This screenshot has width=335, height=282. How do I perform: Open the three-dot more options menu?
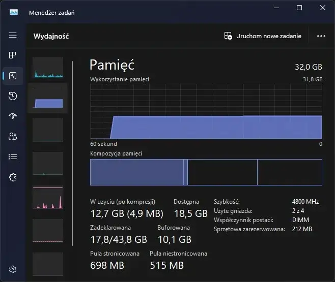[x=321, y=36]
